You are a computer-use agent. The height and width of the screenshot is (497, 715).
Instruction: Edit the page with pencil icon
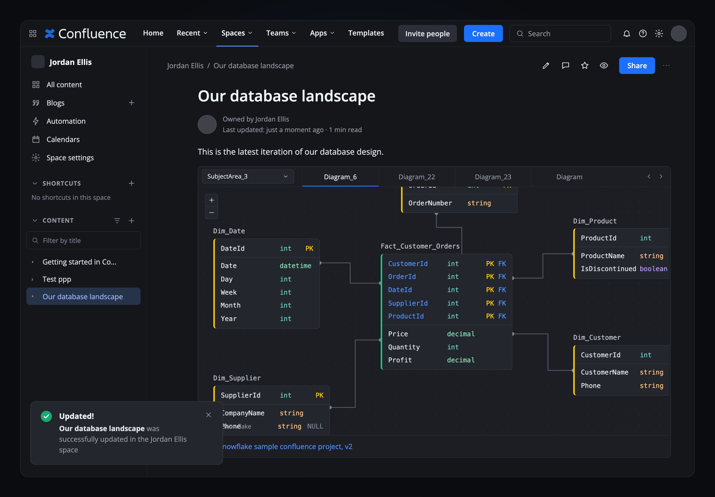546,65
